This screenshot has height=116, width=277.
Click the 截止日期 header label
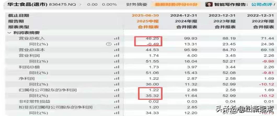[x=18, y=15]
